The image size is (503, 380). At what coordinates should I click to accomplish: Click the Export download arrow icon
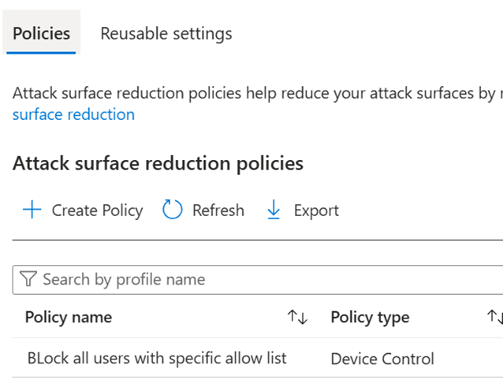[274, 210]
